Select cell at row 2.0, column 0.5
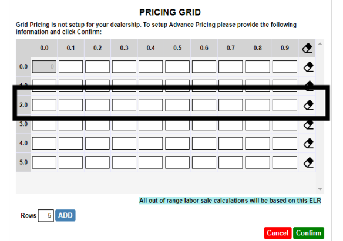This screenshot has height=241, width=343. point(177,105)
